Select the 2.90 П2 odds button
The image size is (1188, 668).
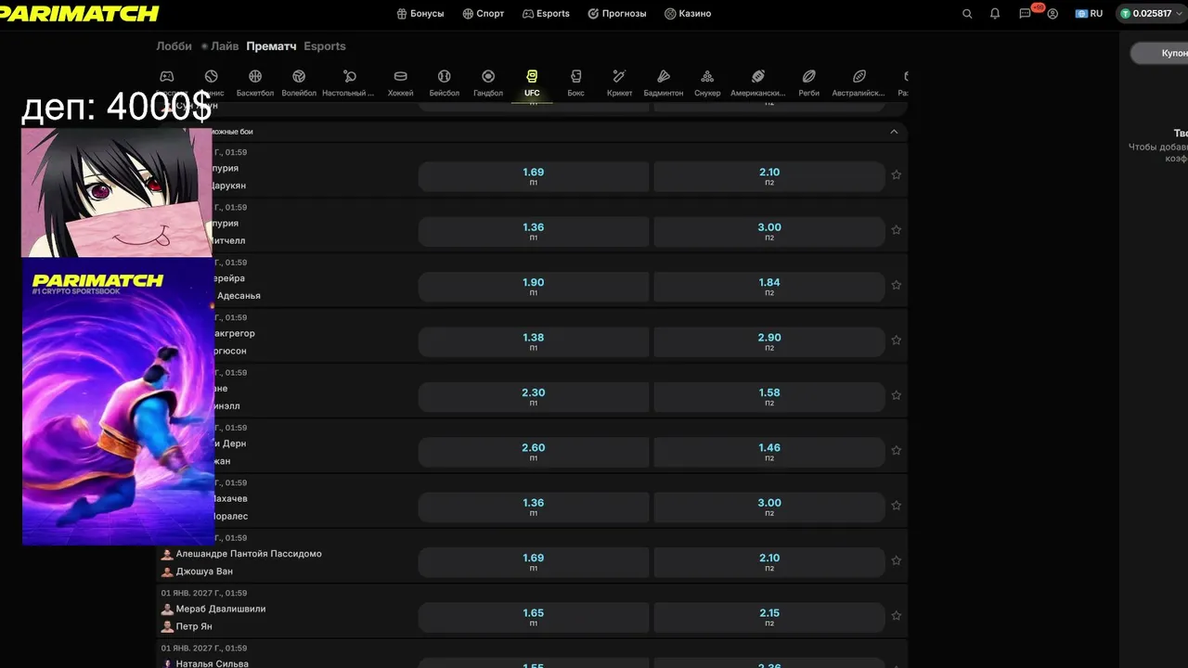point(769,341)
